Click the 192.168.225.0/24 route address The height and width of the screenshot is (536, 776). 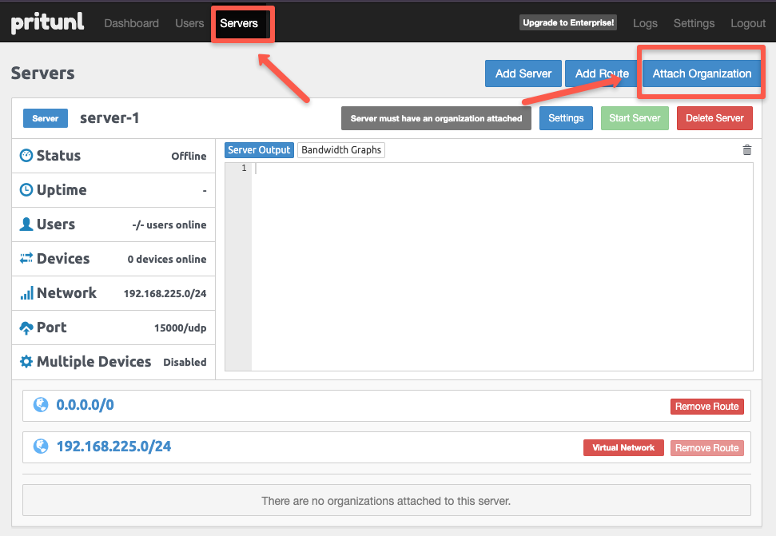(x=113, y=447)
